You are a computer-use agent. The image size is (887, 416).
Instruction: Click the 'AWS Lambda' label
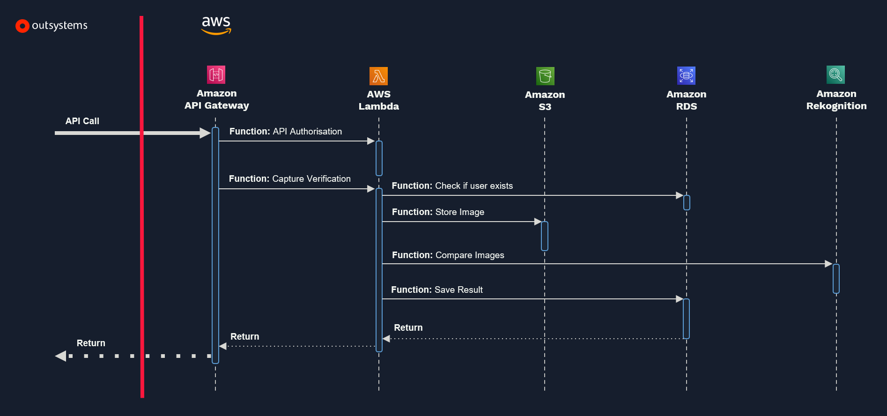pyautogui.click(x=378, y=100)
